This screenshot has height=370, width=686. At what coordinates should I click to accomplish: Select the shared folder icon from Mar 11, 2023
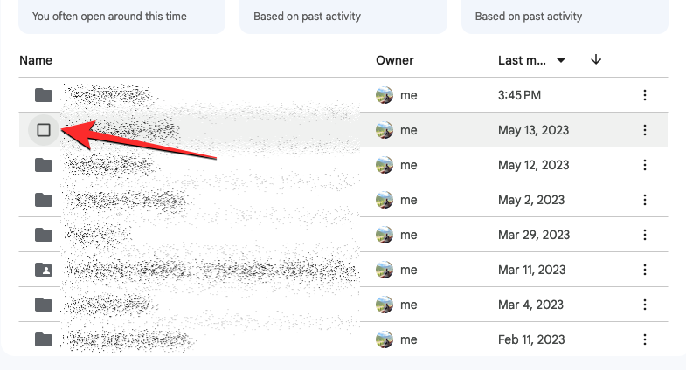(x=44, y=270)
